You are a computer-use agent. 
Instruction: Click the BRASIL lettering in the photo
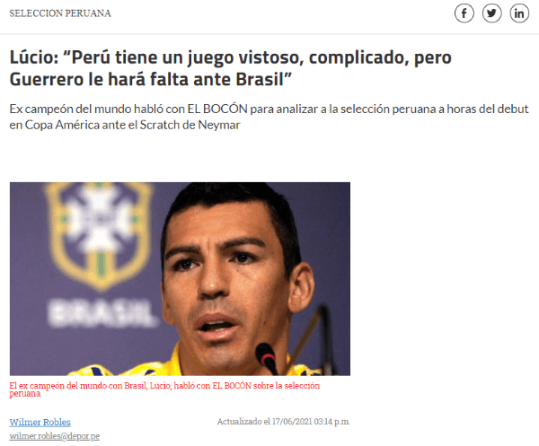coord(102,312)
